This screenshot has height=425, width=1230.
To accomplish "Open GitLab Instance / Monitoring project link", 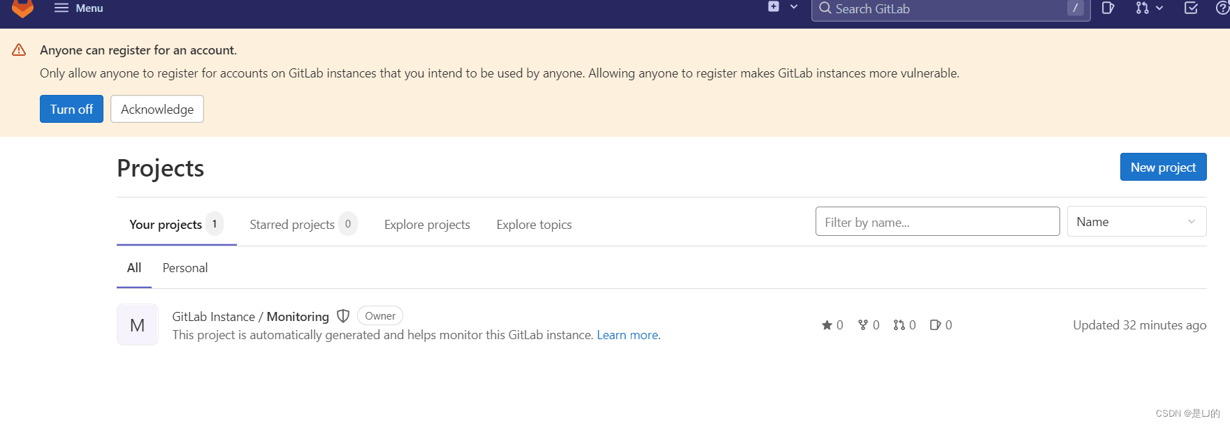I will click(x=250, y=317).
